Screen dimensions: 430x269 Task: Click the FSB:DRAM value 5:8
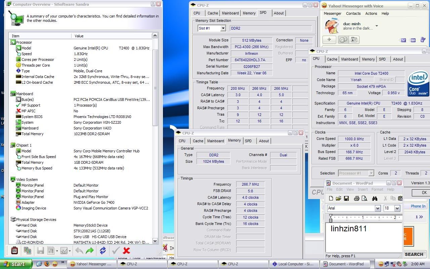click(x=251, y=191)
